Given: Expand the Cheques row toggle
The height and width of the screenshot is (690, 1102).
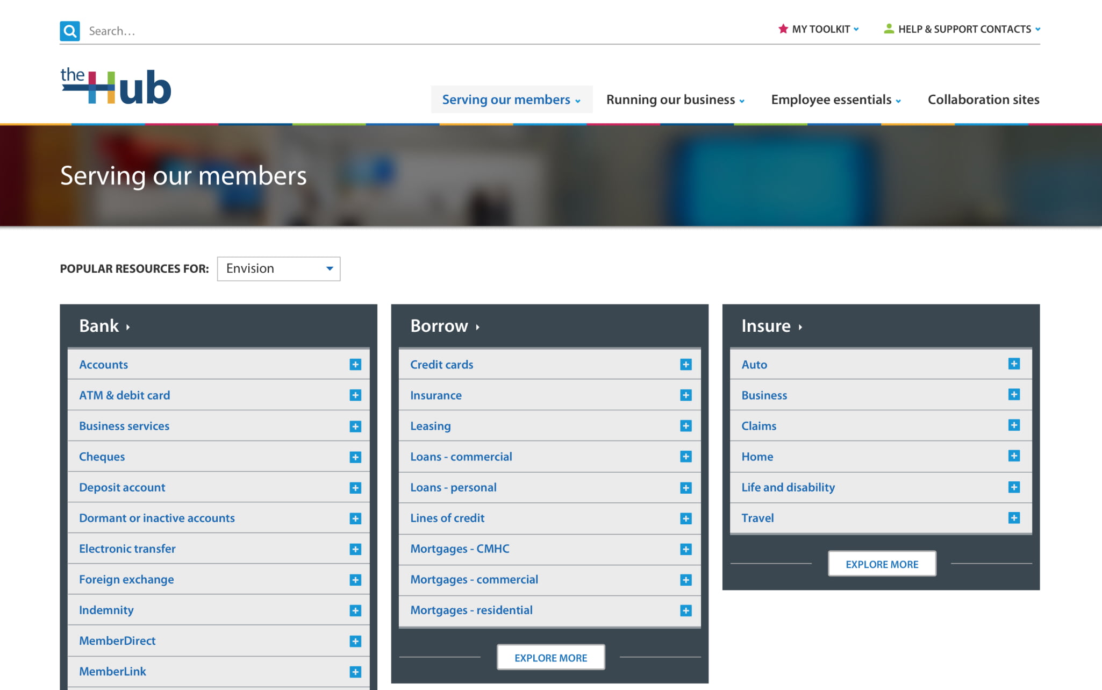Looking at the screenshot, I should pyautogui.click(x=355, y=457).
